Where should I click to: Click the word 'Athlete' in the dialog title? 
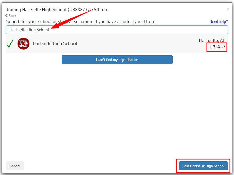[x=101, y=10]
